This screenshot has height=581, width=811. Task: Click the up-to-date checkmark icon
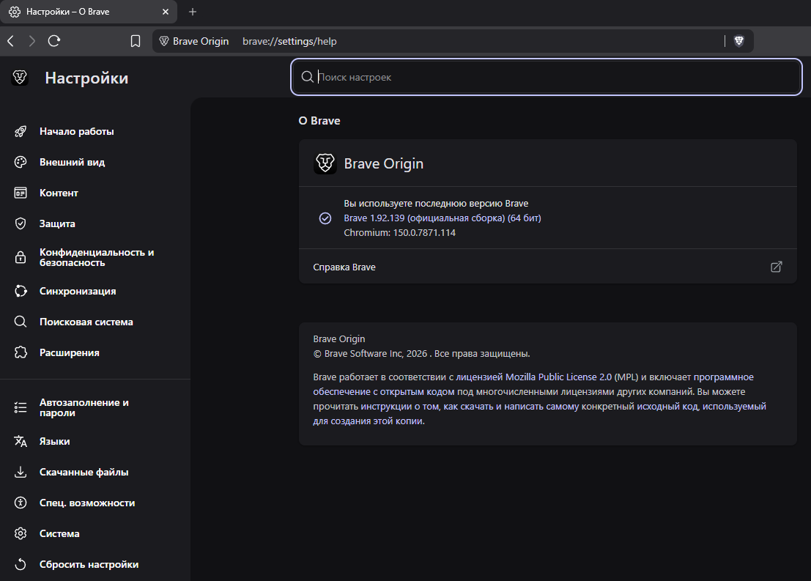click(x=325, y=218)
